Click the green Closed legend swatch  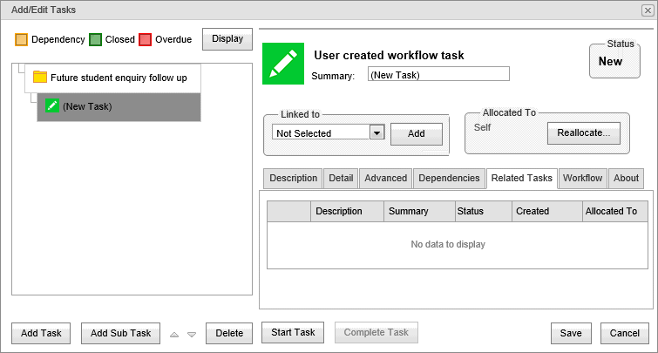click(x=95, y=39)
